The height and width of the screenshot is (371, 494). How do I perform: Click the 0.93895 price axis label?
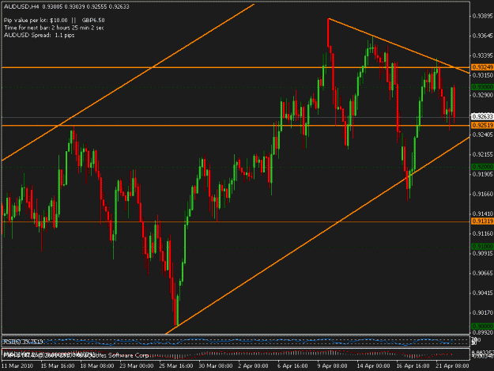[x=483, y=16]
